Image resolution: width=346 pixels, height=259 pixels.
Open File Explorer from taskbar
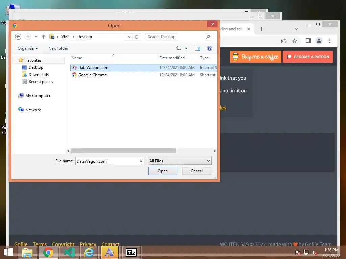(x=27, y=252)
